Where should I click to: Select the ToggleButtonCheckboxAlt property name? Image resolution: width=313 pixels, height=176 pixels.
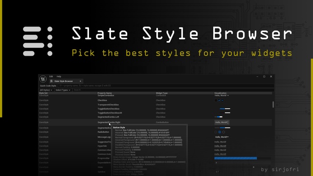tap(110, 113)
